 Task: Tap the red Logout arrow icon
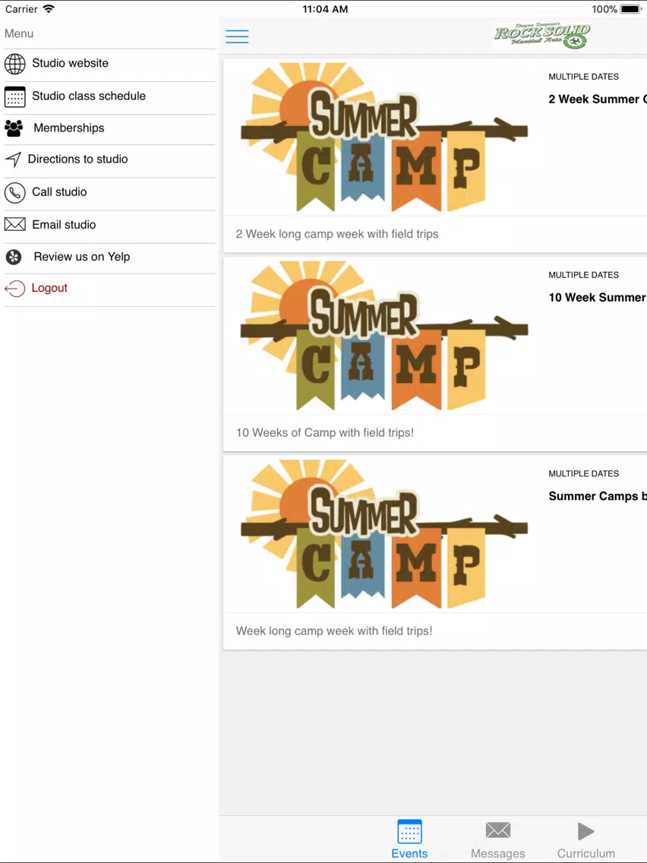coord(15,289)
